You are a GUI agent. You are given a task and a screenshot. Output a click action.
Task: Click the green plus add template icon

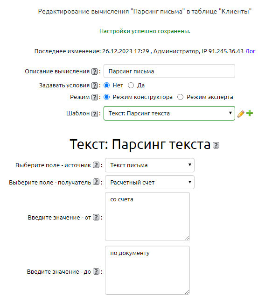click(x=250, y=113)
